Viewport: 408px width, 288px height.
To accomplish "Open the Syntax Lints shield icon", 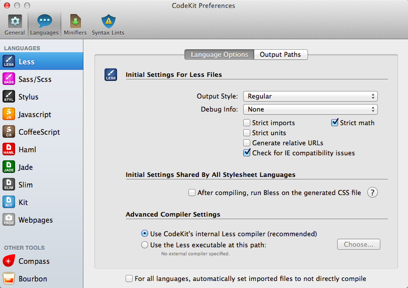I will [108, 21].
